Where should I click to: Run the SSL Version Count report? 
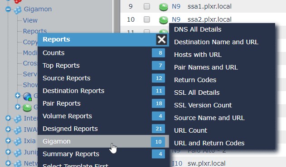(203, 105)
